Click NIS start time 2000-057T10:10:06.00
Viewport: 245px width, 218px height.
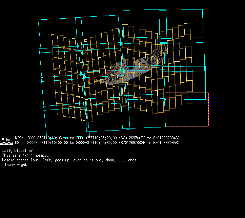[x=47, y=138]
